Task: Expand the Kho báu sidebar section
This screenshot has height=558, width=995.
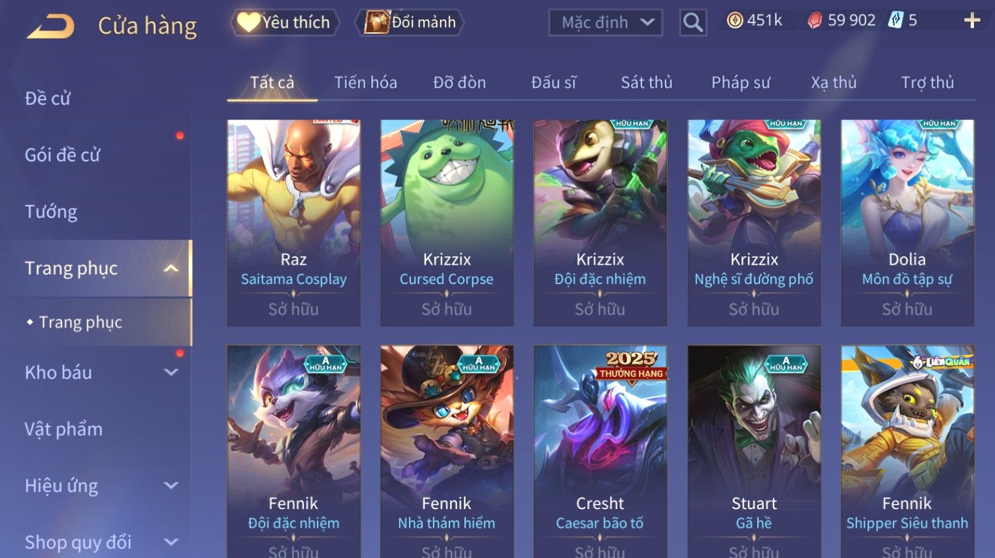Action: [x=170, y=372]
